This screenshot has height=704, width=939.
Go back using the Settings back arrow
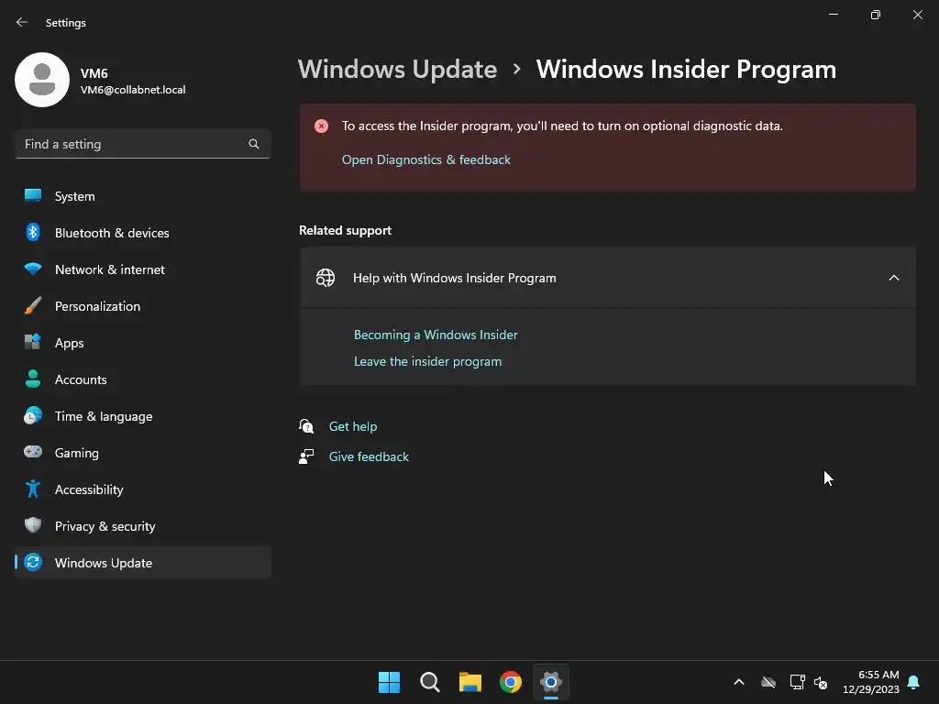click(x=22, y=22)
